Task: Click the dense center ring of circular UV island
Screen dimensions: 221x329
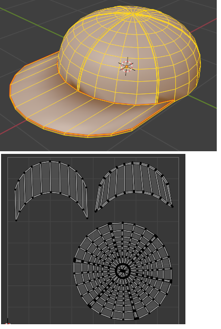Action: pyautogui.click(x=123, y=271)
